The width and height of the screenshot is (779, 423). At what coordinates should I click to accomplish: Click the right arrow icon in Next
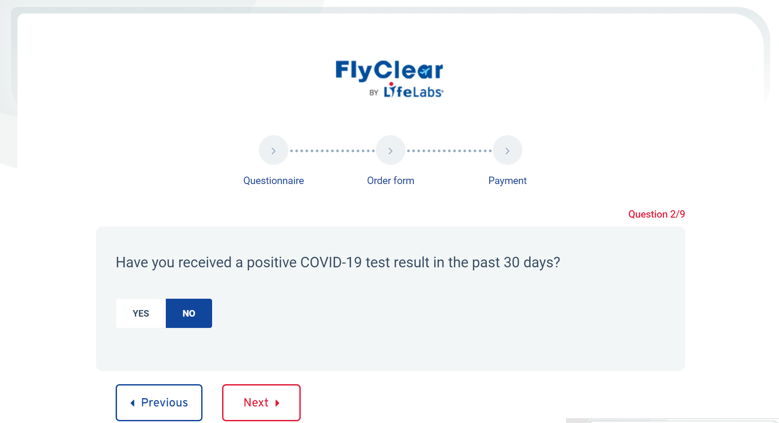277,403
